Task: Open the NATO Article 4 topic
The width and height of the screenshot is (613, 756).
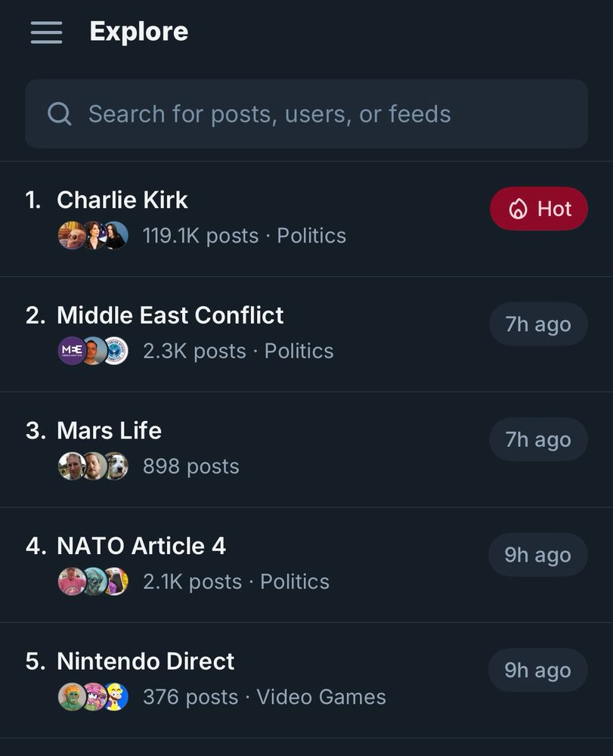Action: pos(141,546)
